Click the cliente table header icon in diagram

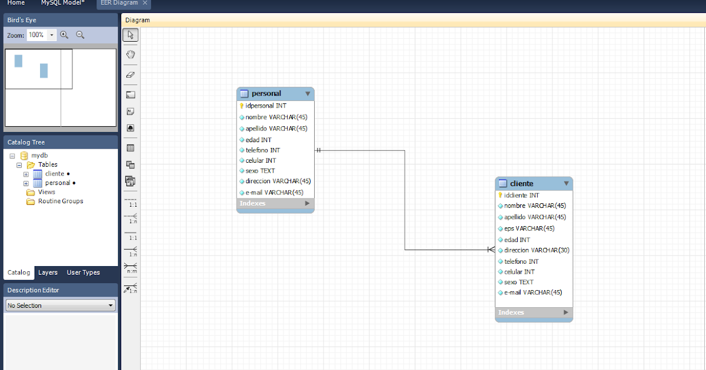point(502,183)
